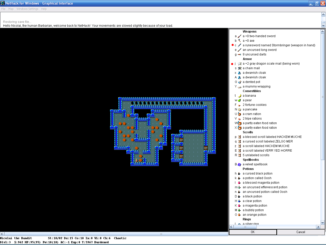Screen dimensions: 326x245
Task: Click the dwarvish cloak icon in row A
Action: (239, 77)
